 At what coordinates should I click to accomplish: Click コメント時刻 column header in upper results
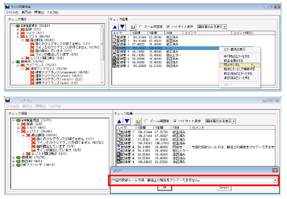coord(242,33)
